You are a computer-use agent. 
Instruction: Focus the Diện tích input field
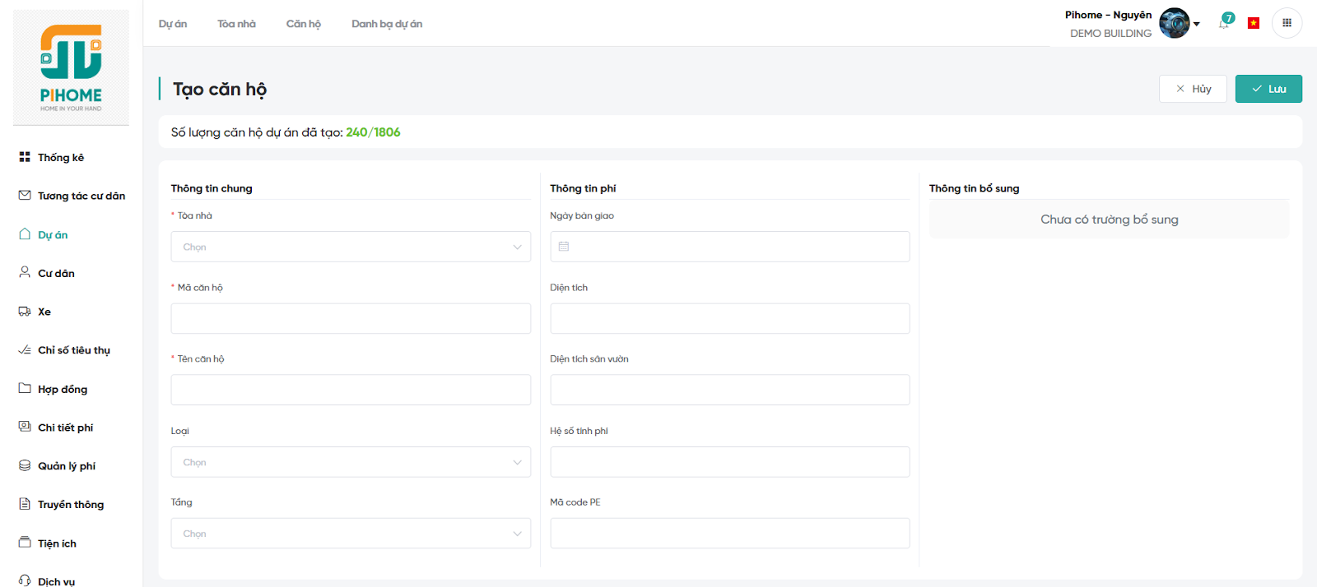[729, 318]
